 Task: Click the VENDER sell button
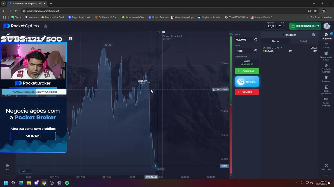[247, 92]
